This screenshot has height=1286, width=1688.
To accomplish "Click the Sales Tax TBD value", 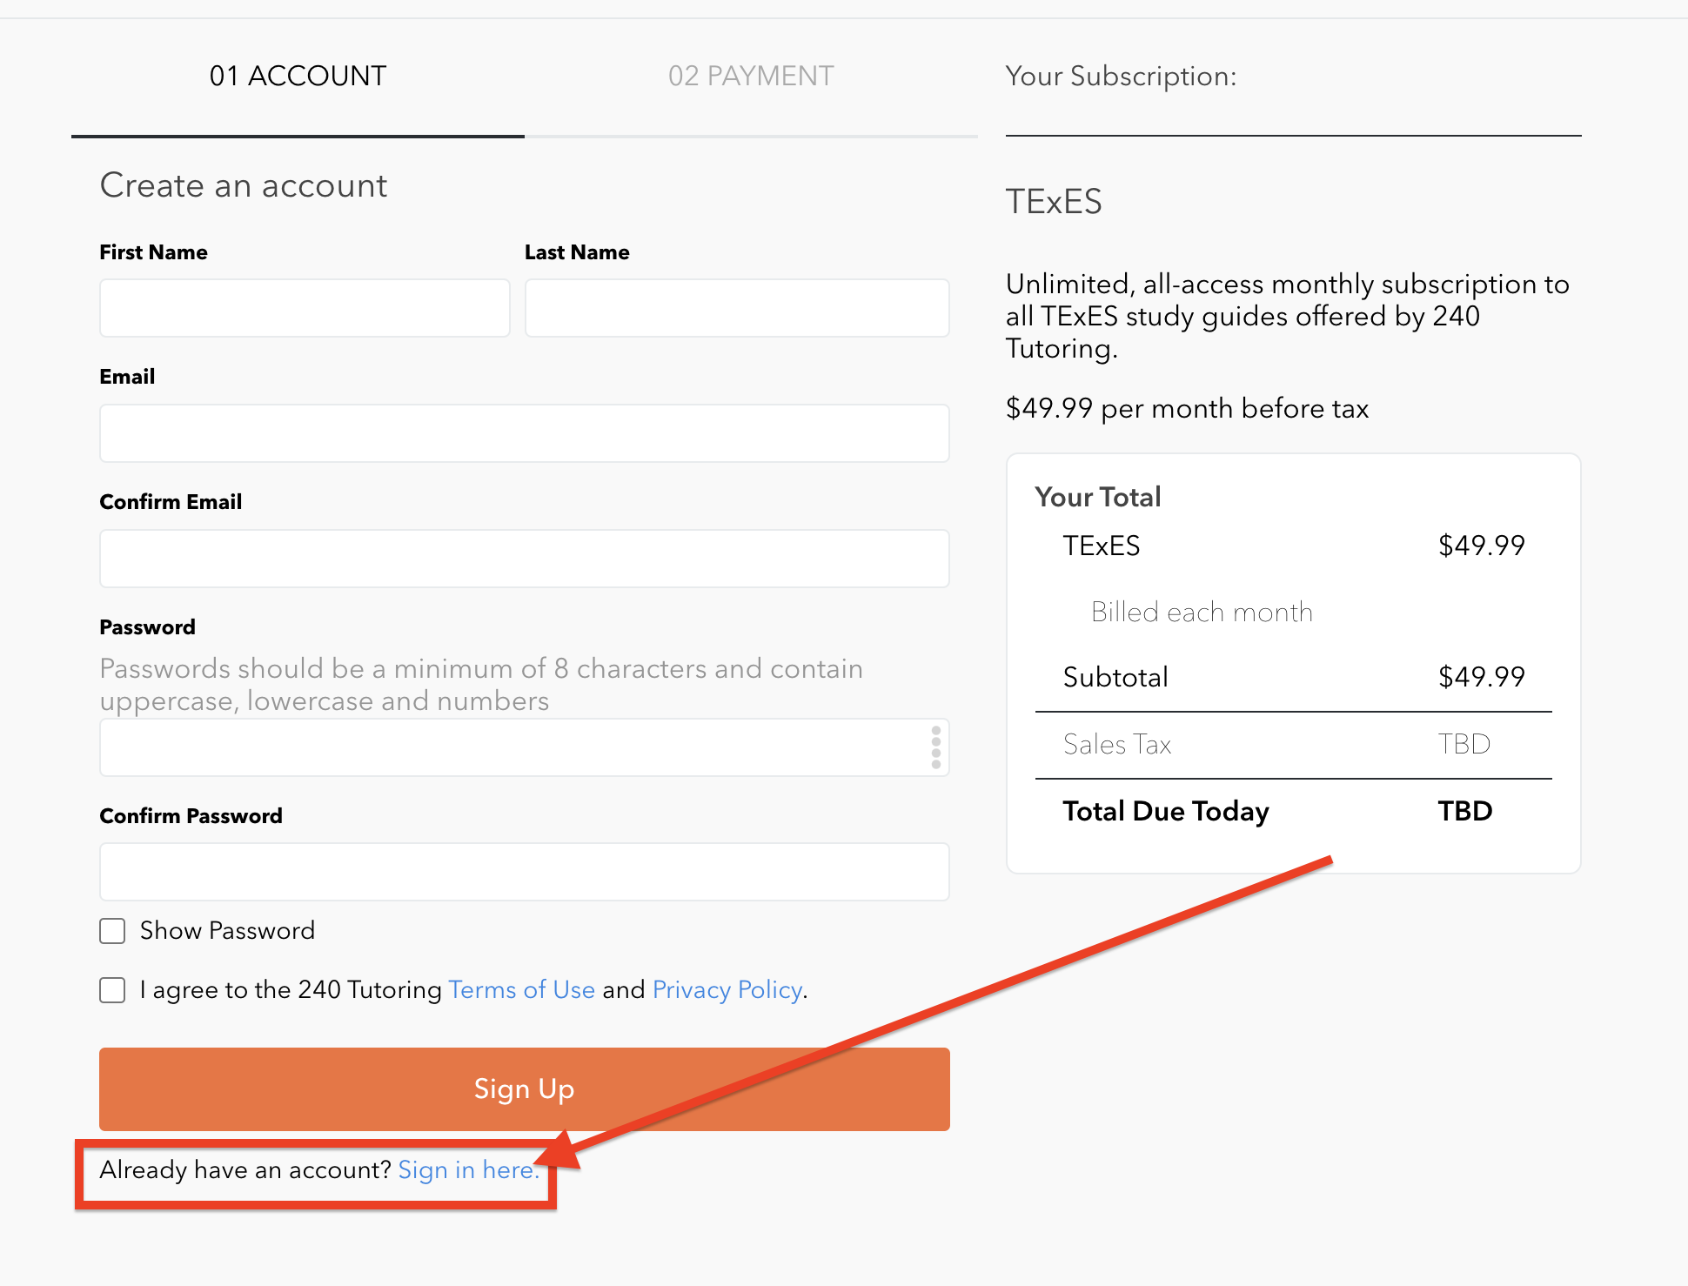I will pyautogui.click(x=1464, y=745).
